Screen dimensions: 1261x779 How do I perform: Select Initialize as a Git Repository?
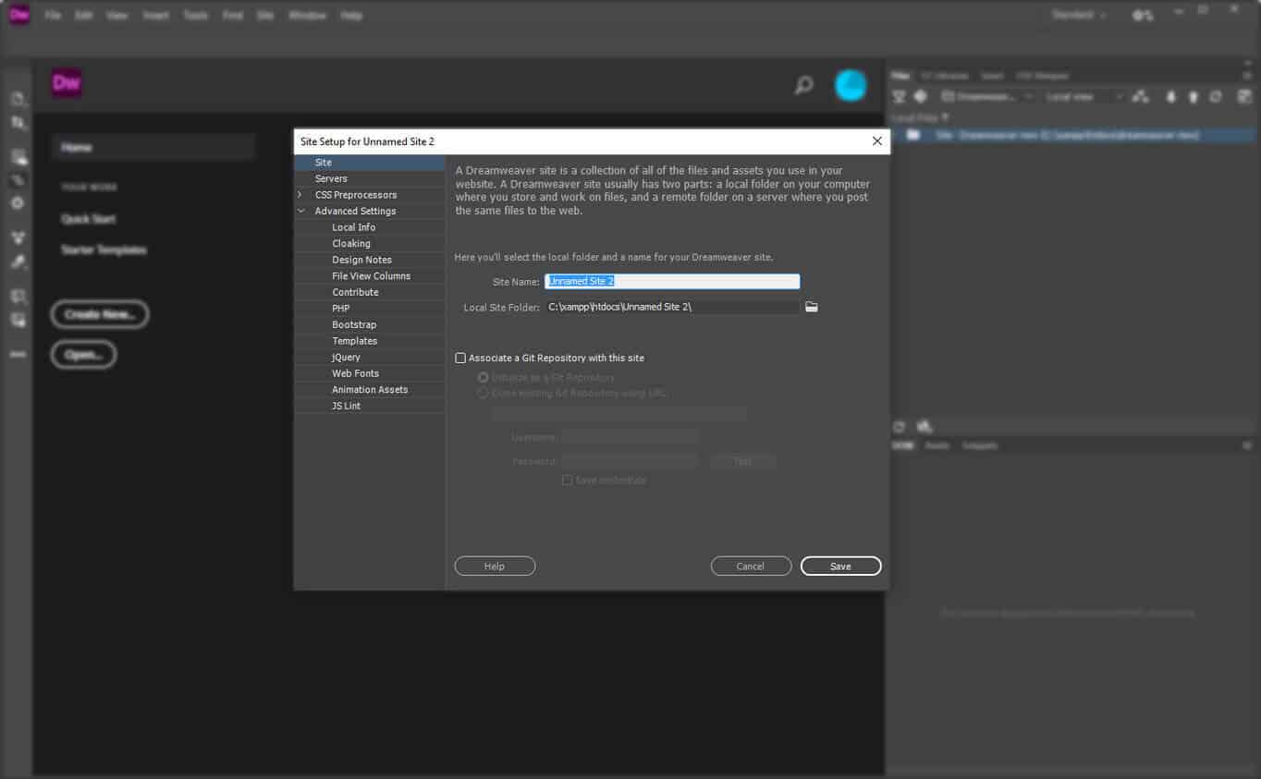[483, 376]
